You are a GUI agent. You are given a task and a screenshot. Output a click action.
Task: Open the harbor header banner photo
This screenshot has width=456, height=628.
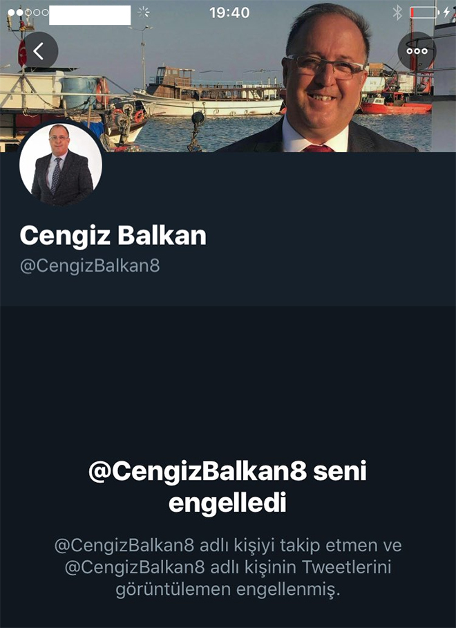pyautogui.click(x=228, y=76)
